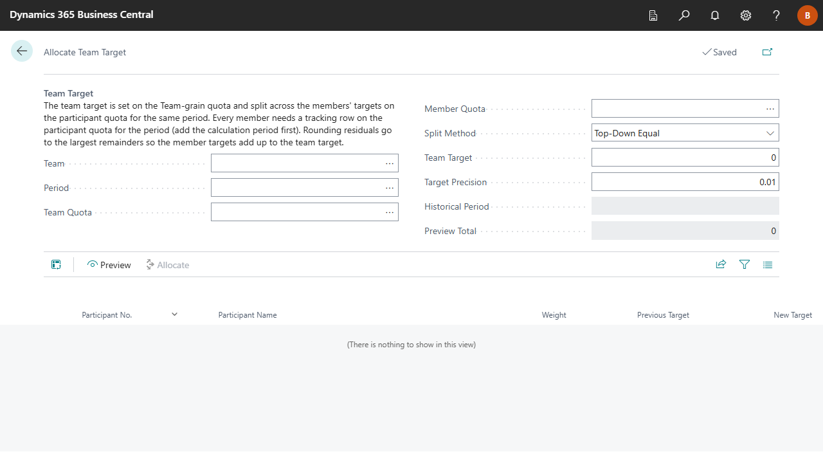The image size is (823, 463).
Task: Click the Allocate action
Action: click(x=167, y=265)
